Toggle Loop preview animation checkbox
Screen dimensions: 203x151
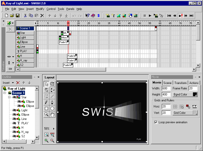pos(156,122)
